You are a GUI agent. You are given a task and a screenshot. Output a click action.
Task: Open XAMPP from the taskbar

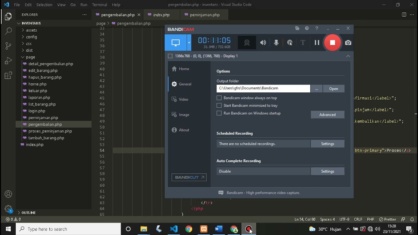click(x=204, y=229)
